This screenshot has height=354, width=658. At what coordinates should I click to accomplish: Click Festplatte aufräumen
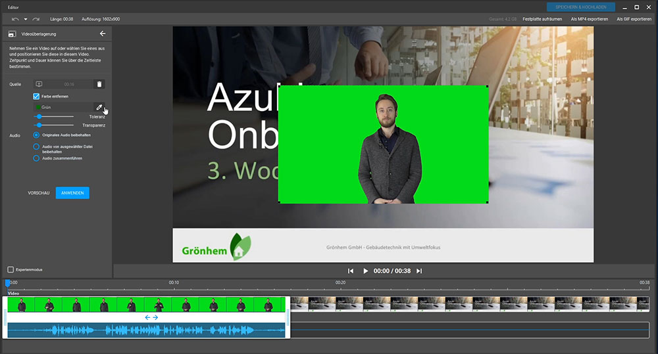coord(542,19)
